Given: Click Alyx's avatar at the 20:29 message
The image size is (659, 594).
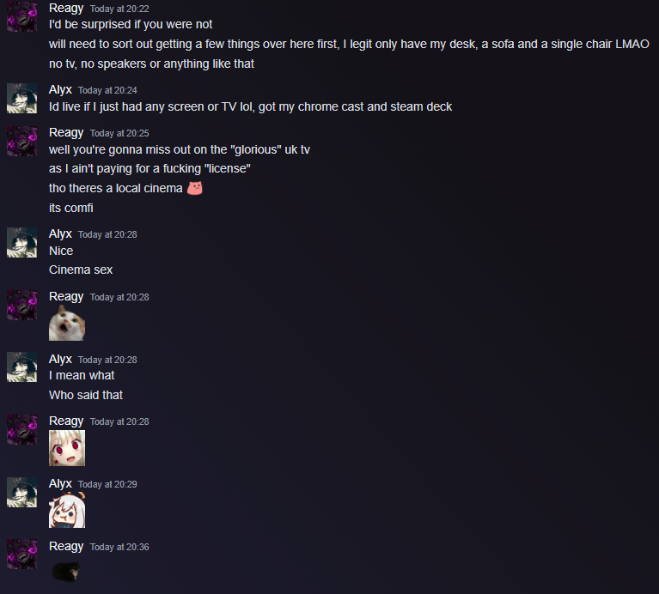Looking at the screenshot, I should click(x=21, y=492).
